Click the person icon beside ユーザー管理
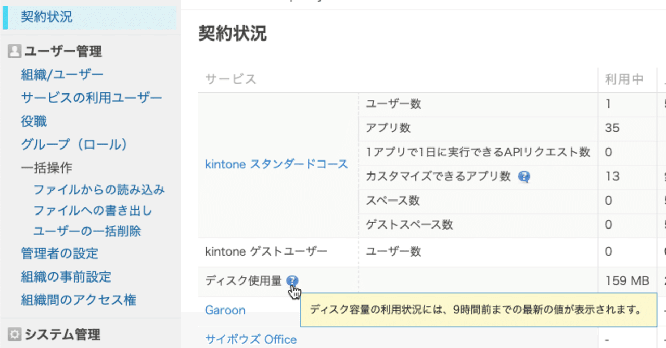 coord(15,51)
